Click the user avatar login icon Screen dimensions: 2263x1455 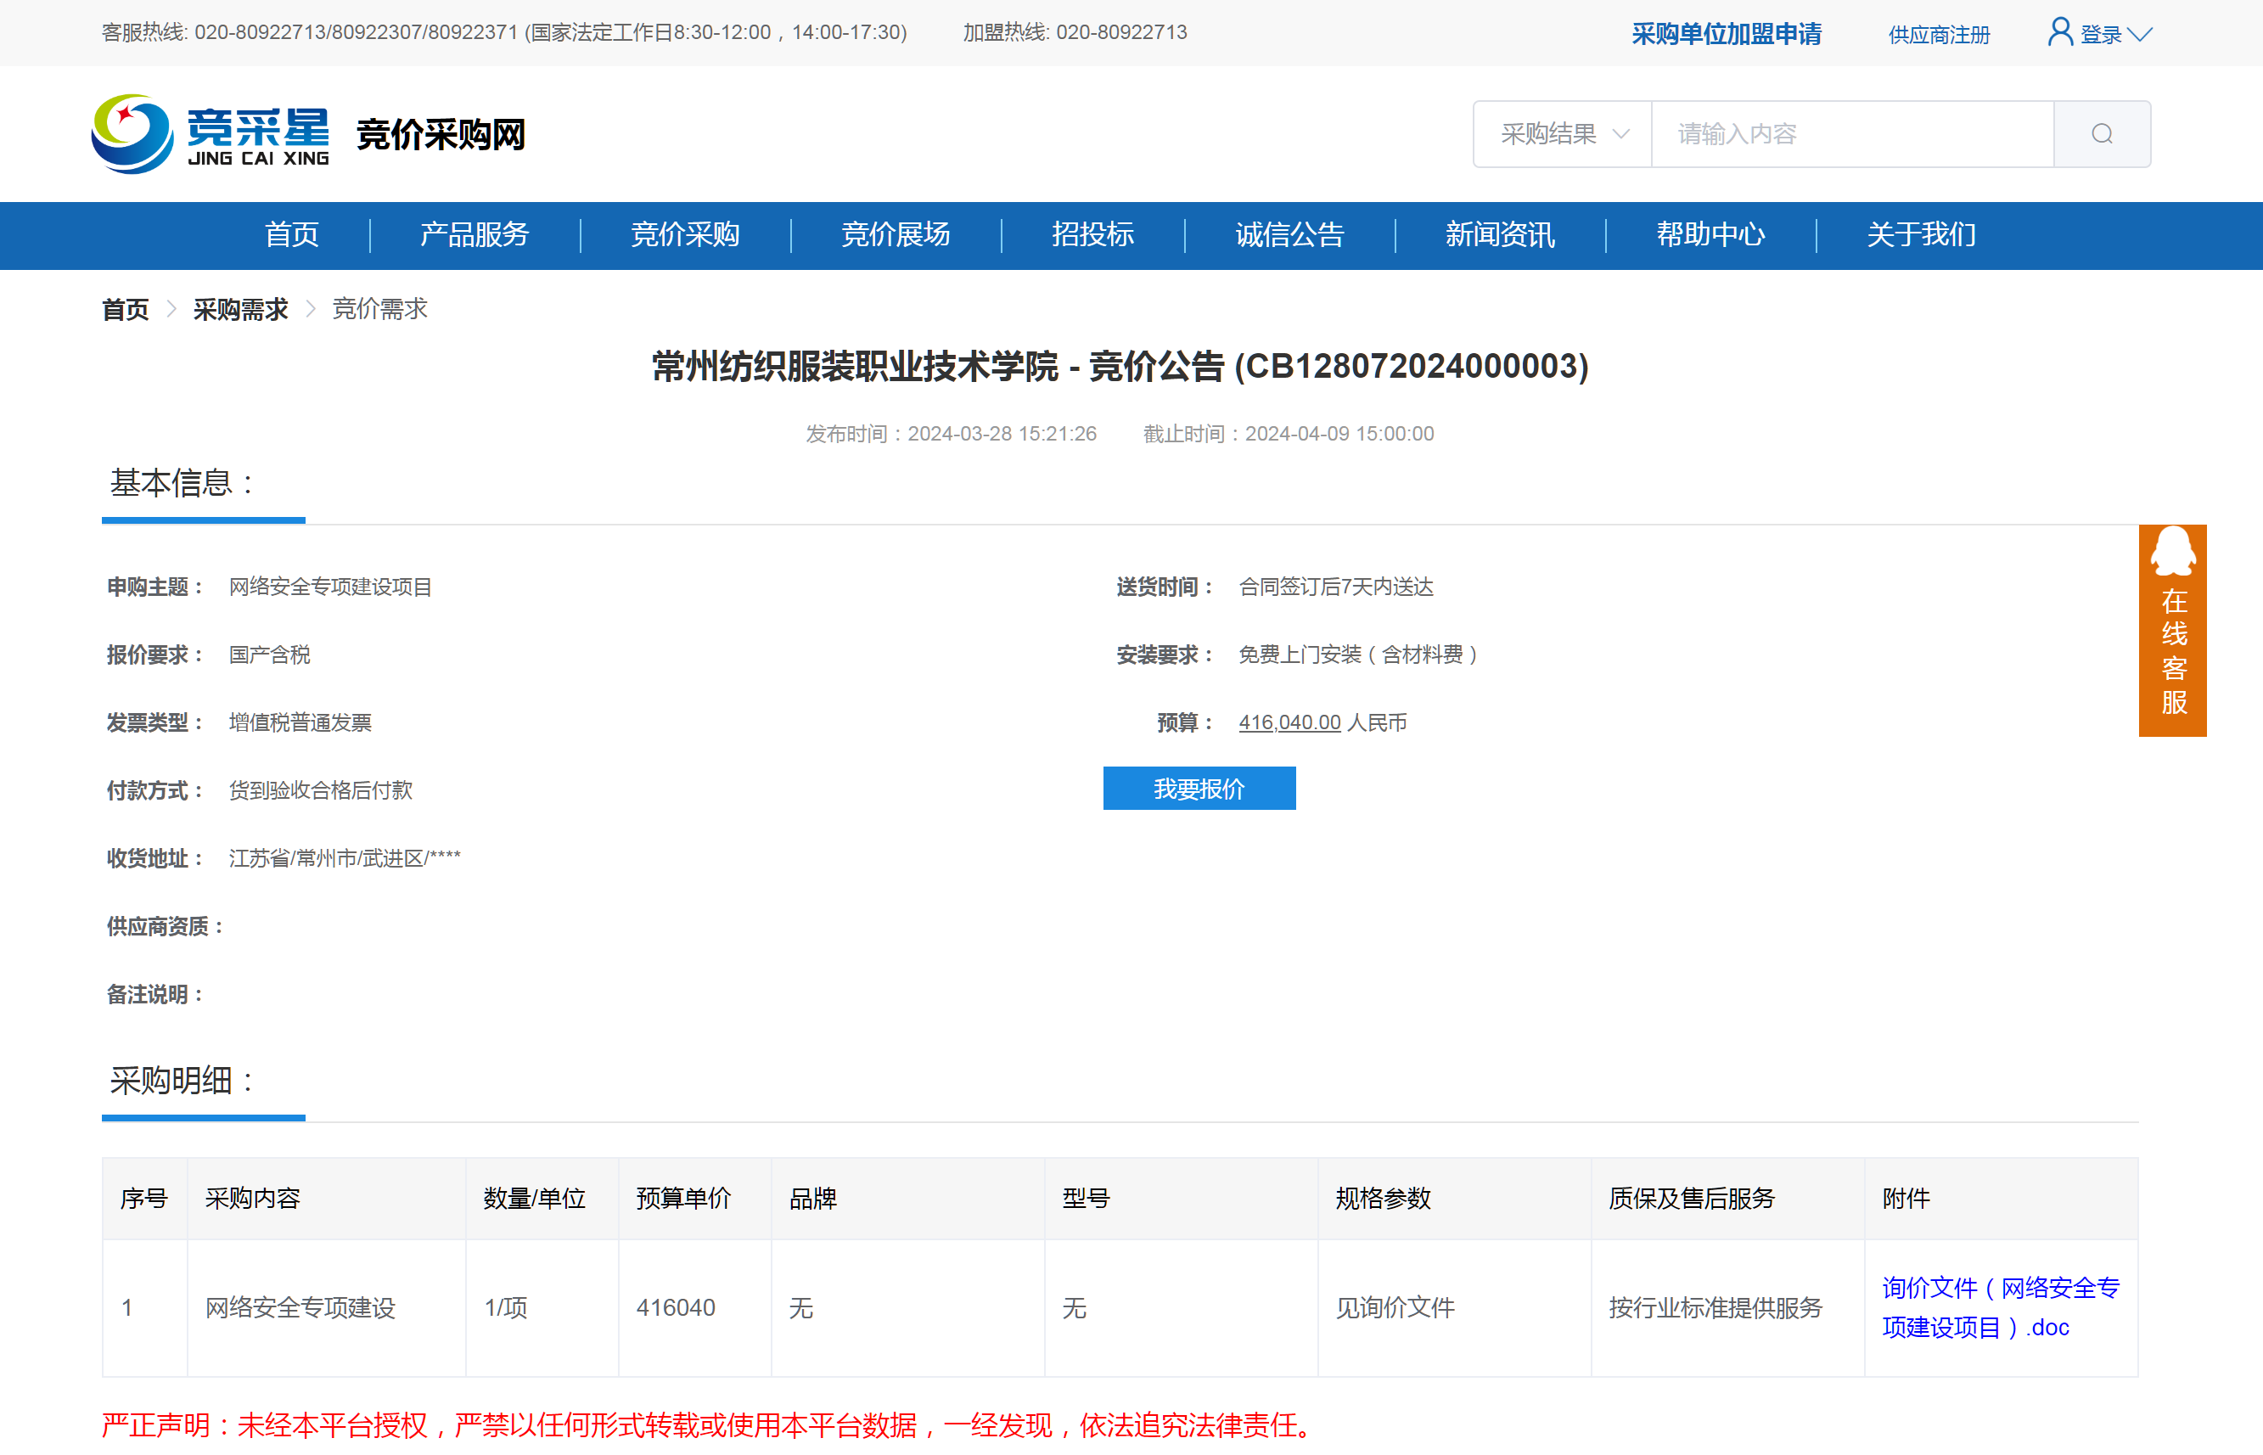(2060, 33)
